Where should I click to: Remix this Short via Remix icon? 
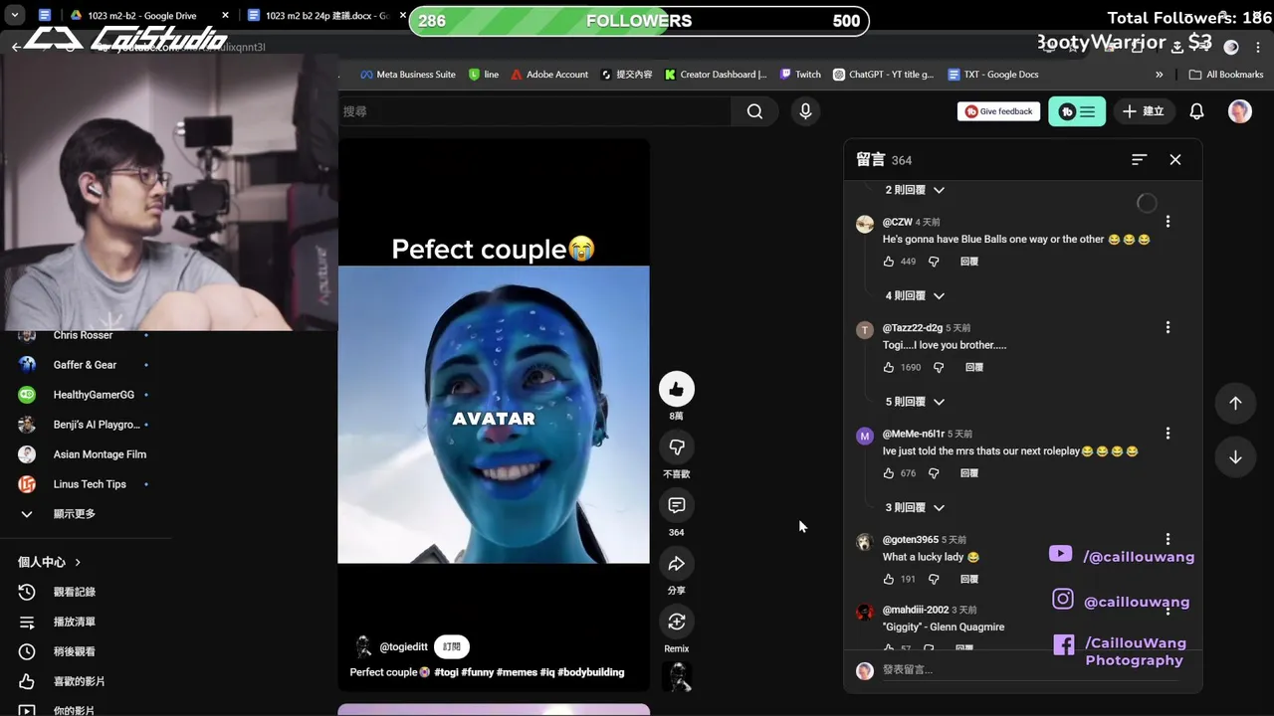pos(677,622)
